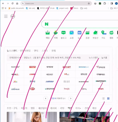This screenshot has width=118, height=122.
Task: Open the CNB NEWS publisher logo
Action: (x=15, y=89)
